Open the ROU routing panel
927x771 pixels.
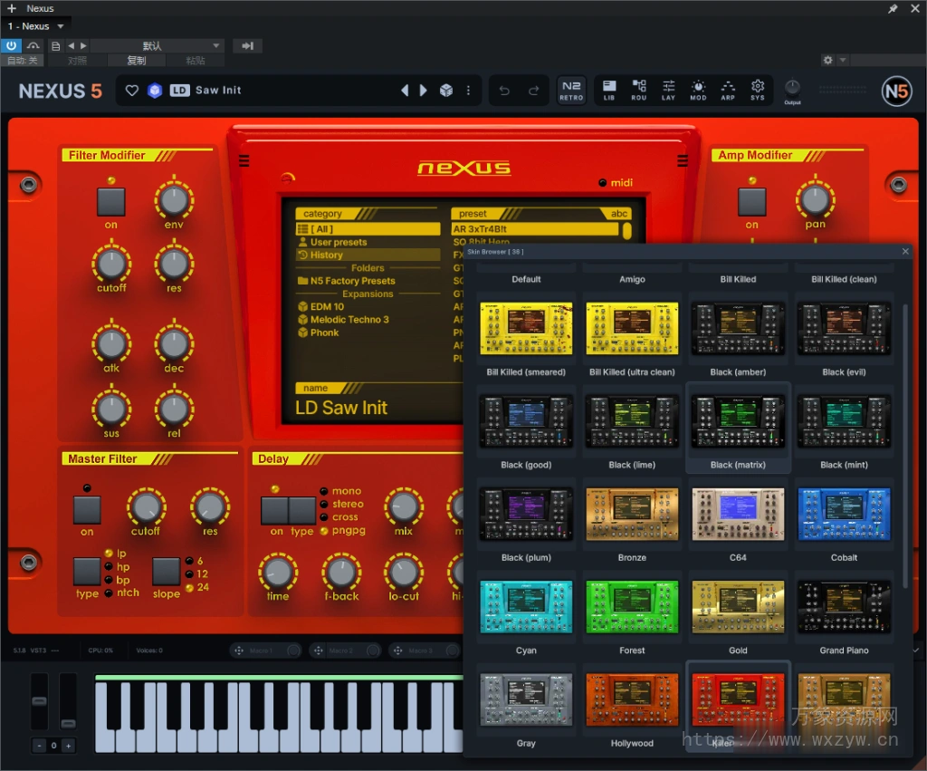[x=639, y=90]
